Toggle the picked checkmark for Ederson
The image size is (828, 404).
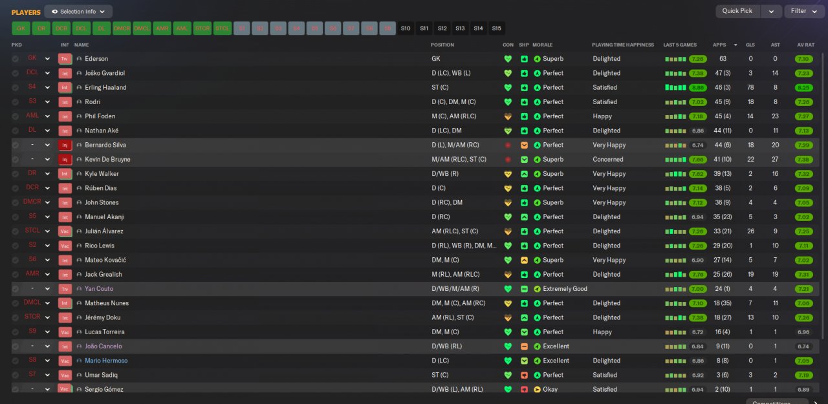point(16,59)
